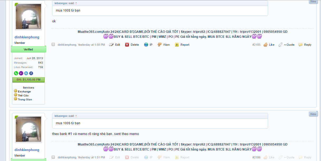Delete post #2185
The width and height of the screenshot is (321, 161).
pos(132,45)
